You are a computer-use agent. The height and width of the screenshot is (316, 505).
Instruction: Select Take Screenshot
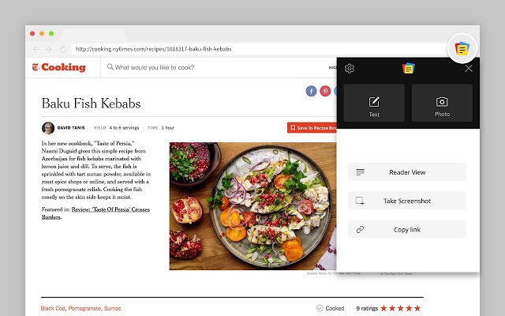[x=407, y=201]
